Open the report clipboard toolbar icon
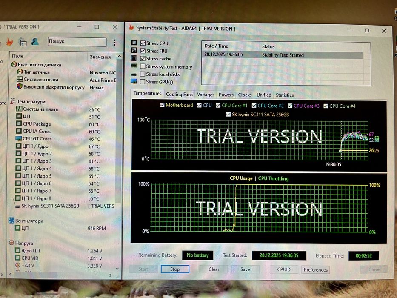 click(23, 42)
